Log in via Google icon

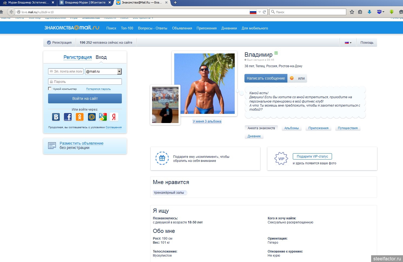pos(103,117)
